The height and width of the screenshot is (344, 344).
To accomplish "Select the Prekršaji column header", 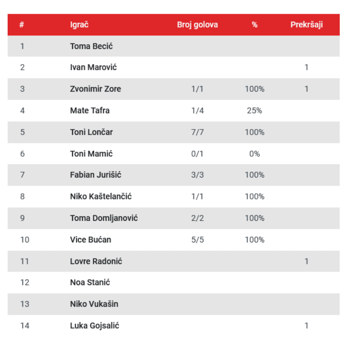I will tap(306, 25).
